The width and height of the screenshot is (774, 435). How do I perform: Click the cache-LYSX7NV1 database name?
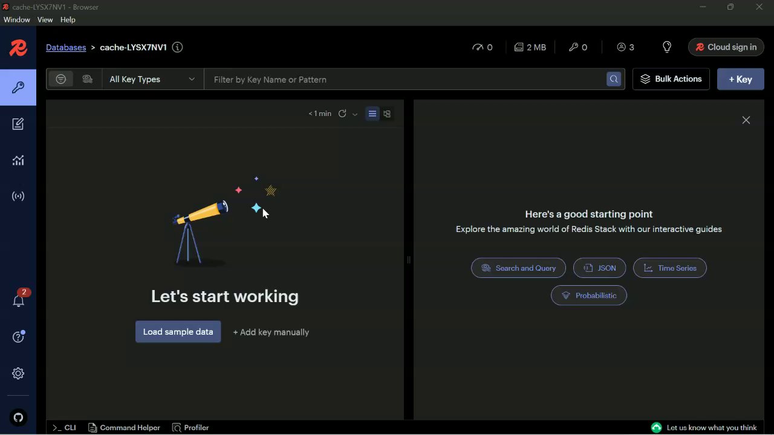click(x=133, y=47)
